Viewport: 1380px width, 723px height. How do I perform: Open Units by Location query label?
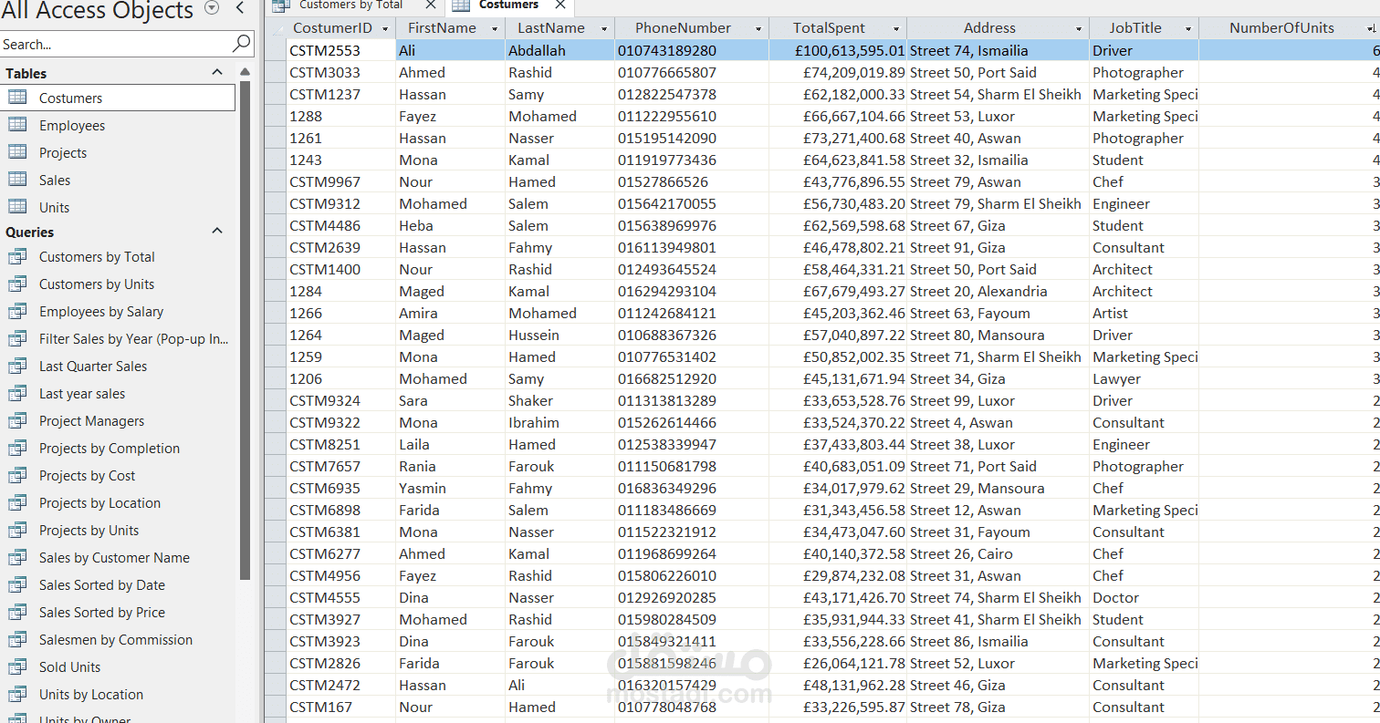[x=91, y=695]
